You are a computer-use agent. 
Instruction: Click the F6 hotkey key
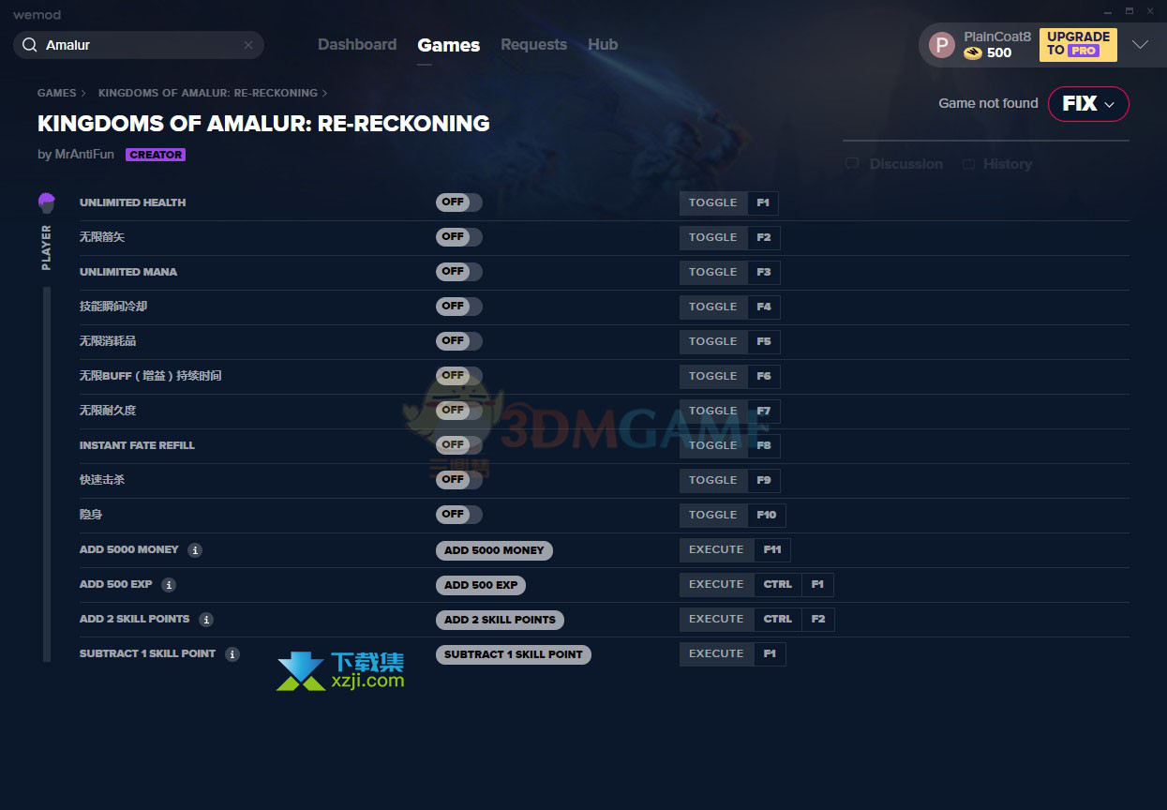pos(764,376)
